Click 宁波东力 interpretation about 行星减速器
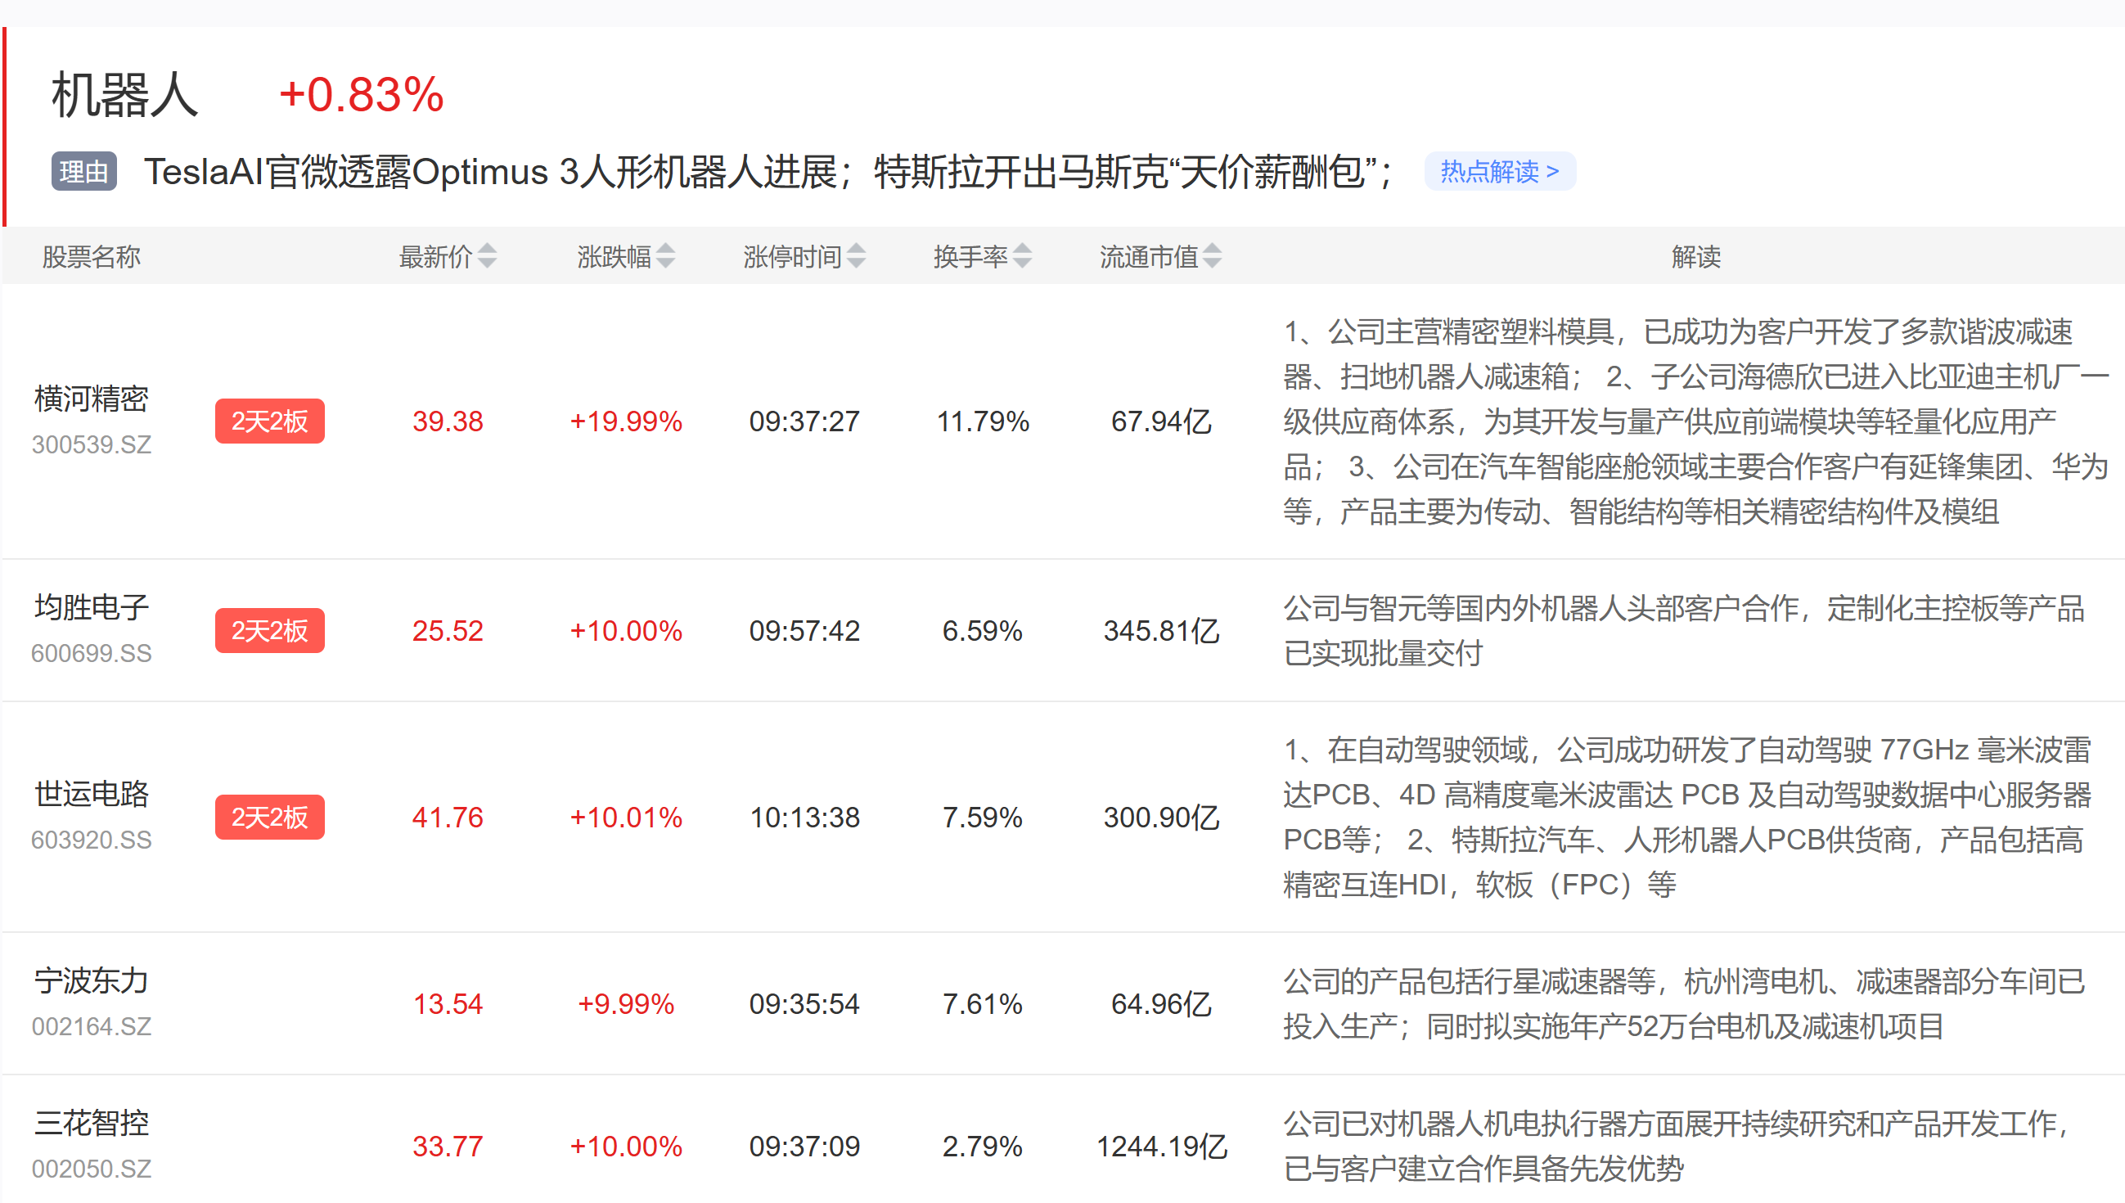Viewport: 2125px width, 1203px height. 1684,1004
